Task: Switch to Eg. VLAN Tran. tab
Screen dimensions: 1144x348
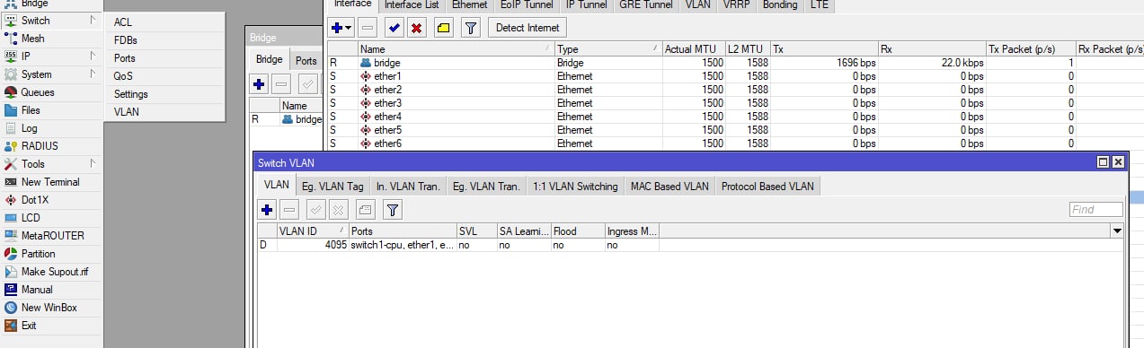Action: pos(485,186)
